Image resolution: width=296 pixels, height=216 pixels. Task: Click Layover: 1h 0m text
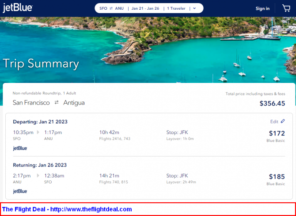[180, 139]
